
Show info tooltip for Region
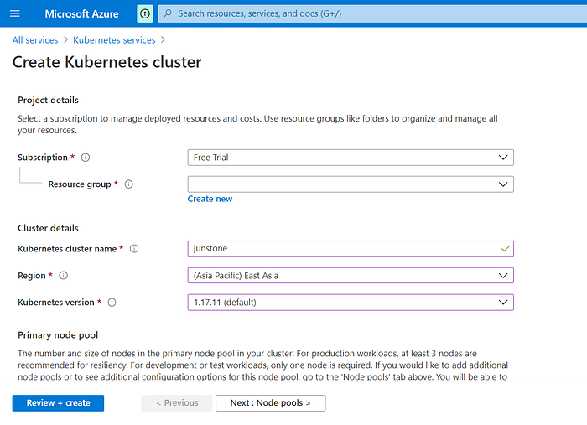[x=63, y=276]
